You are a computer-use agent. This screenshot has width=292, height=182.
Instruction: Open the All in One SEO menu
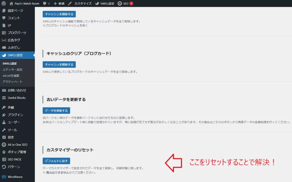tap(17, 144)
